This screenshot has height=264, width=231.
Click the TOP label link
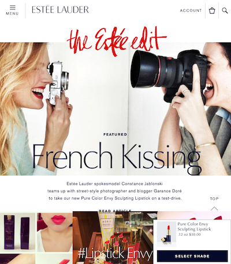pyautogui.click(x=214, y=199)
